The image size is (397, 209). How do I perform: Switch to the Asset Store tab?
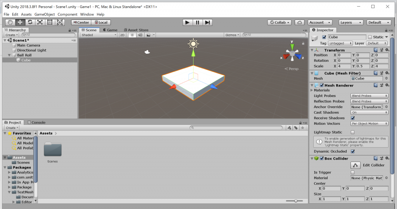pos(136,30)
